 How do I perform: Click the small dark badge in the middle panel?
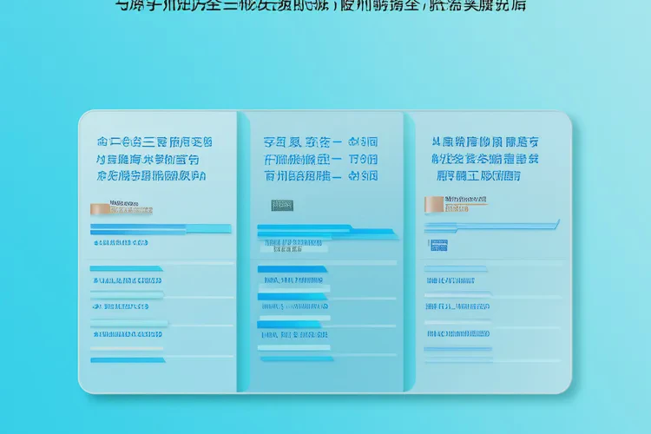click(x=281, y=205)
